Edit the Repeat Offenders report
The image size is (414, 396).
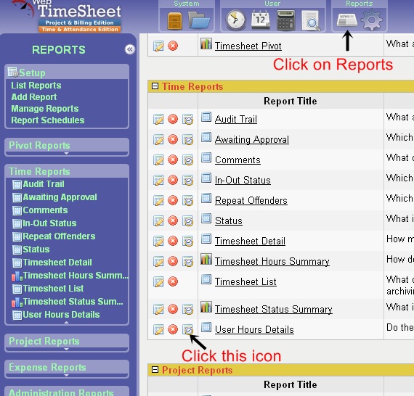click(158, 200)
